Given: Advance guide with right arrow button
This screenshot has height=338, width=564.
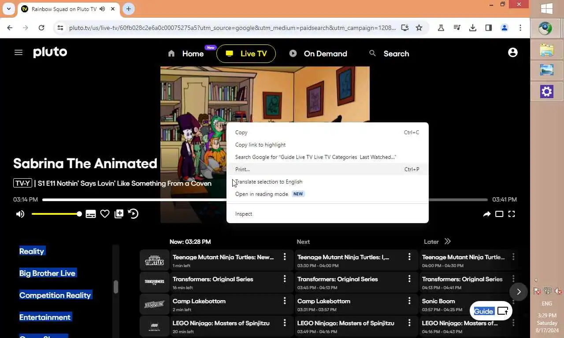Looking at the screenshot, I should [519, 292].
